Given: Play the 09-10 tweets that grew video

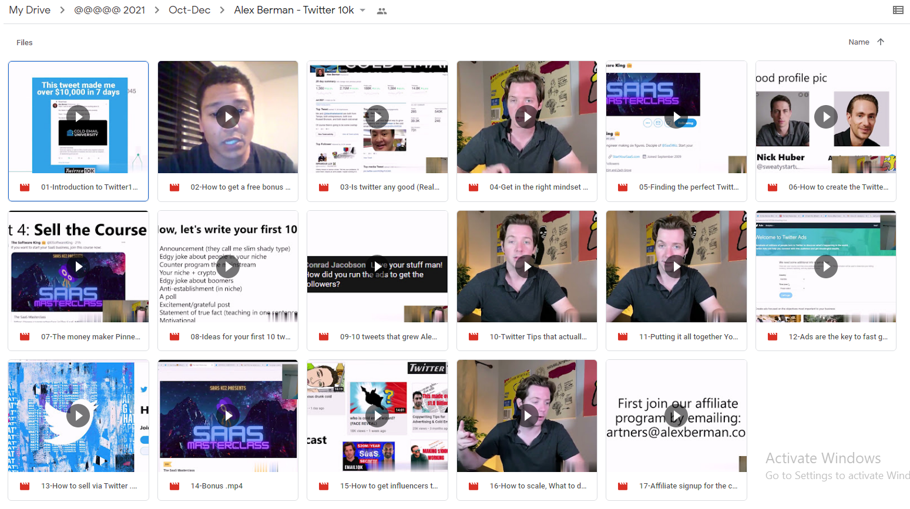Looking at the screenshot, I should click(377, 267).
